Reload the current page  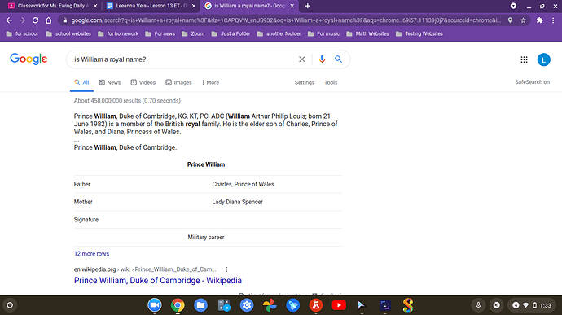tap(35, 20)
